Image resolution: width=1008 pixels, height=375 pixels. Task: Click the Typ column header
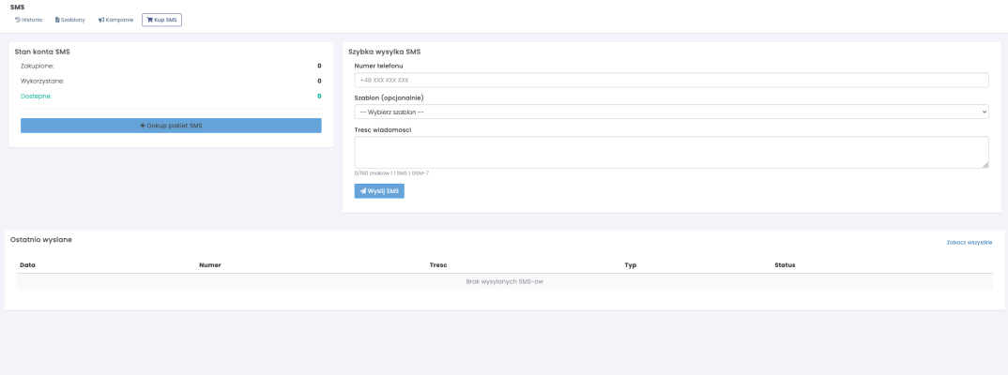coord(631,265)
